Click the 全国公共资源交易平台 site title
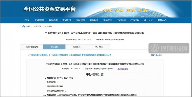 [x=49, y=9]
